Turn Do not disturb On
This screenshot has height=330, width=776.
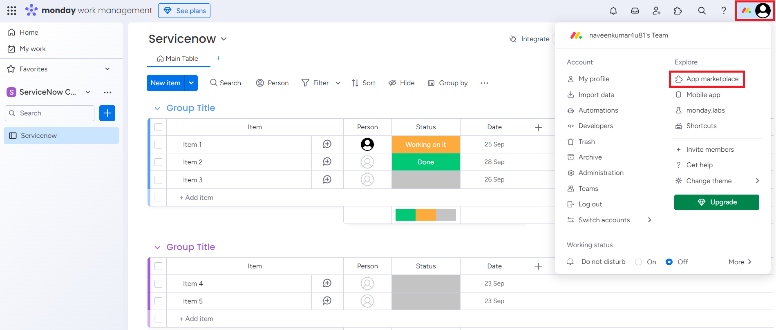tap(639, 262)
